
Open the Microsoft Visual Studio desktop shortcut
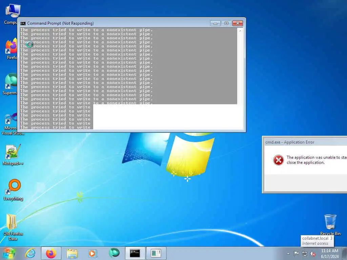coord(13,124)
